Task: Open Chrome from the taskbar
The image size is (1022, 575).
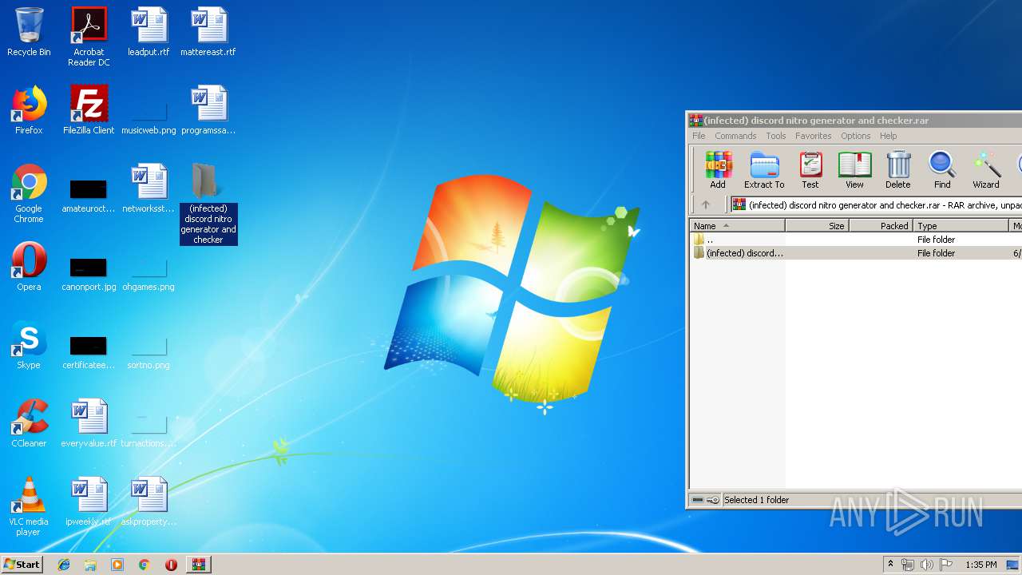Action: (144, 564)
